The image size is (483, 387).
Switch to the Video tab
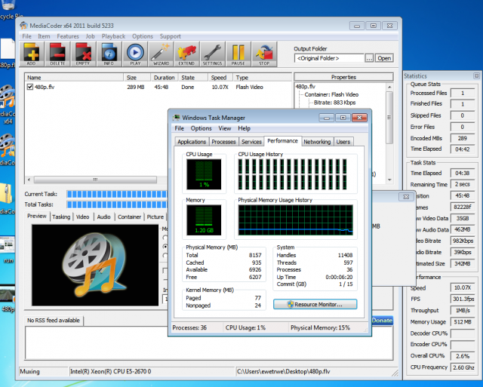82,217
